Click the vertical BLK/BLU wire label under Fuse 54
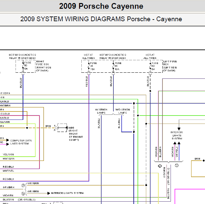Screen dimensions: 205x204 (x=111, y=81)
